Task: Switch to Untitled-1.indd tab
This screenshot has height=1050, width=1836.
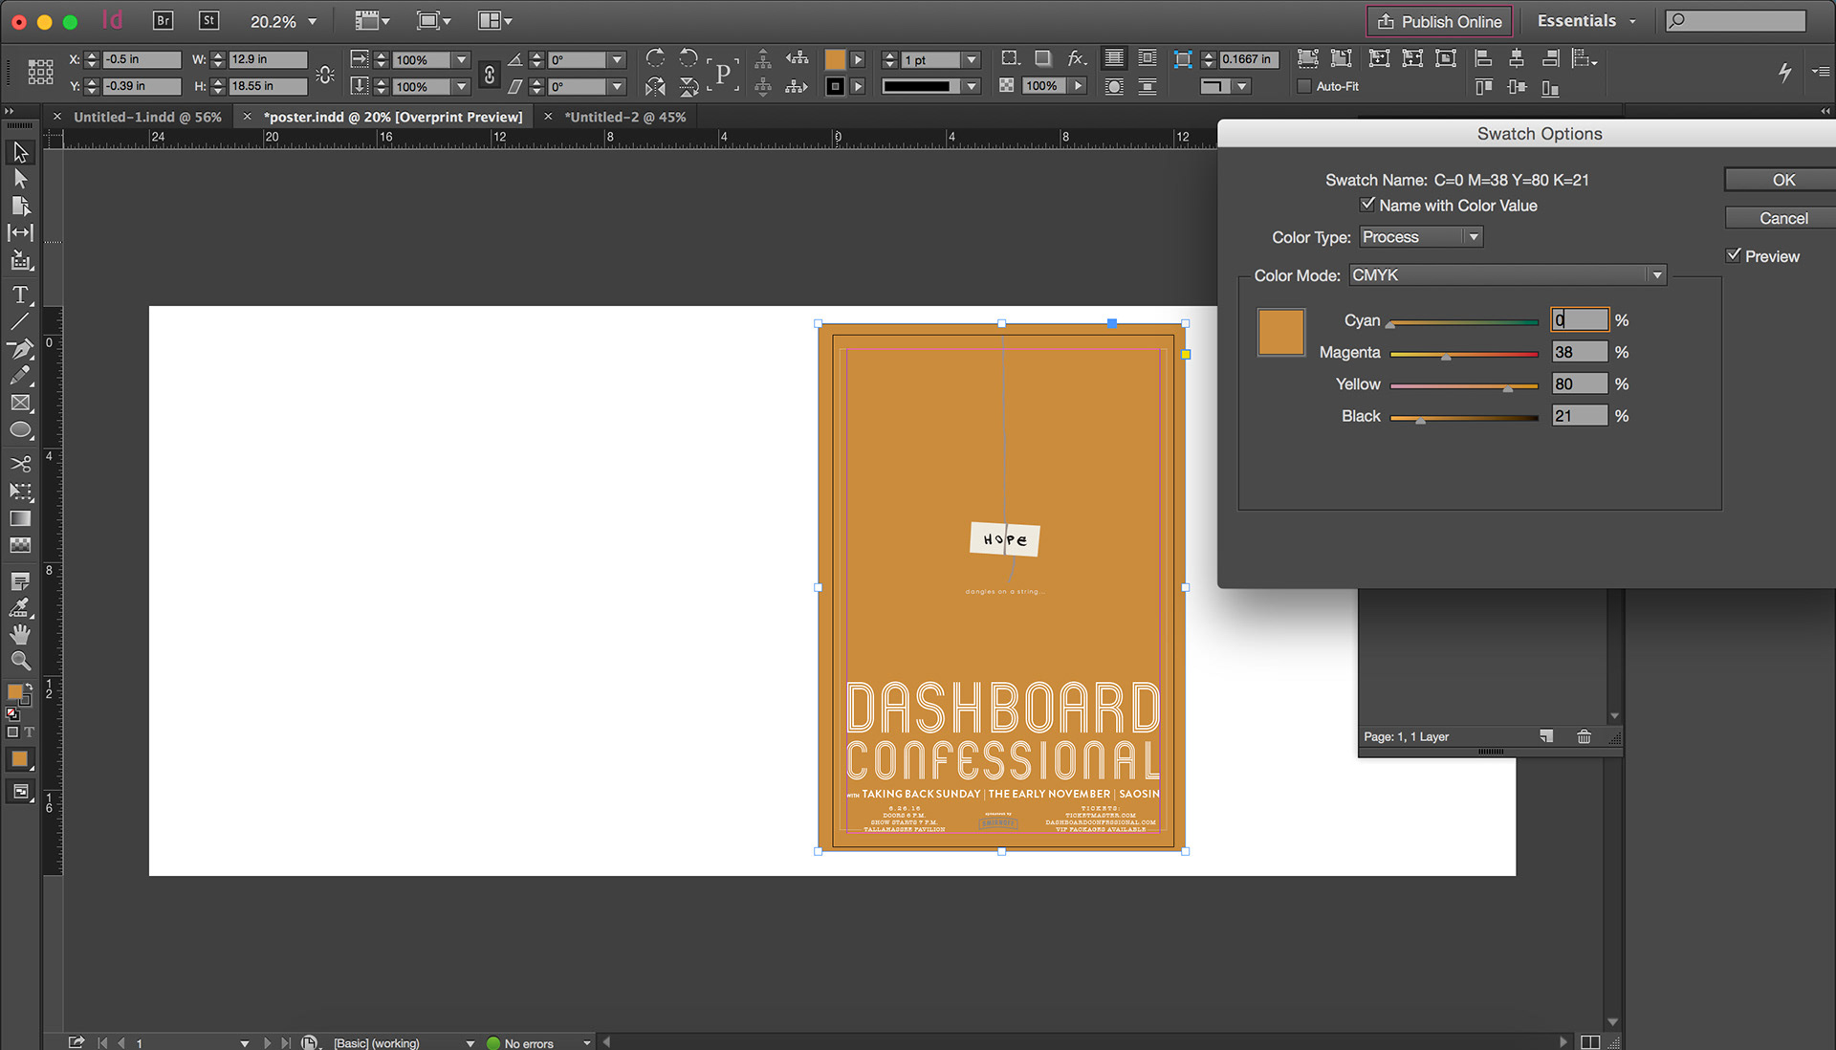Action: [147, 117]
